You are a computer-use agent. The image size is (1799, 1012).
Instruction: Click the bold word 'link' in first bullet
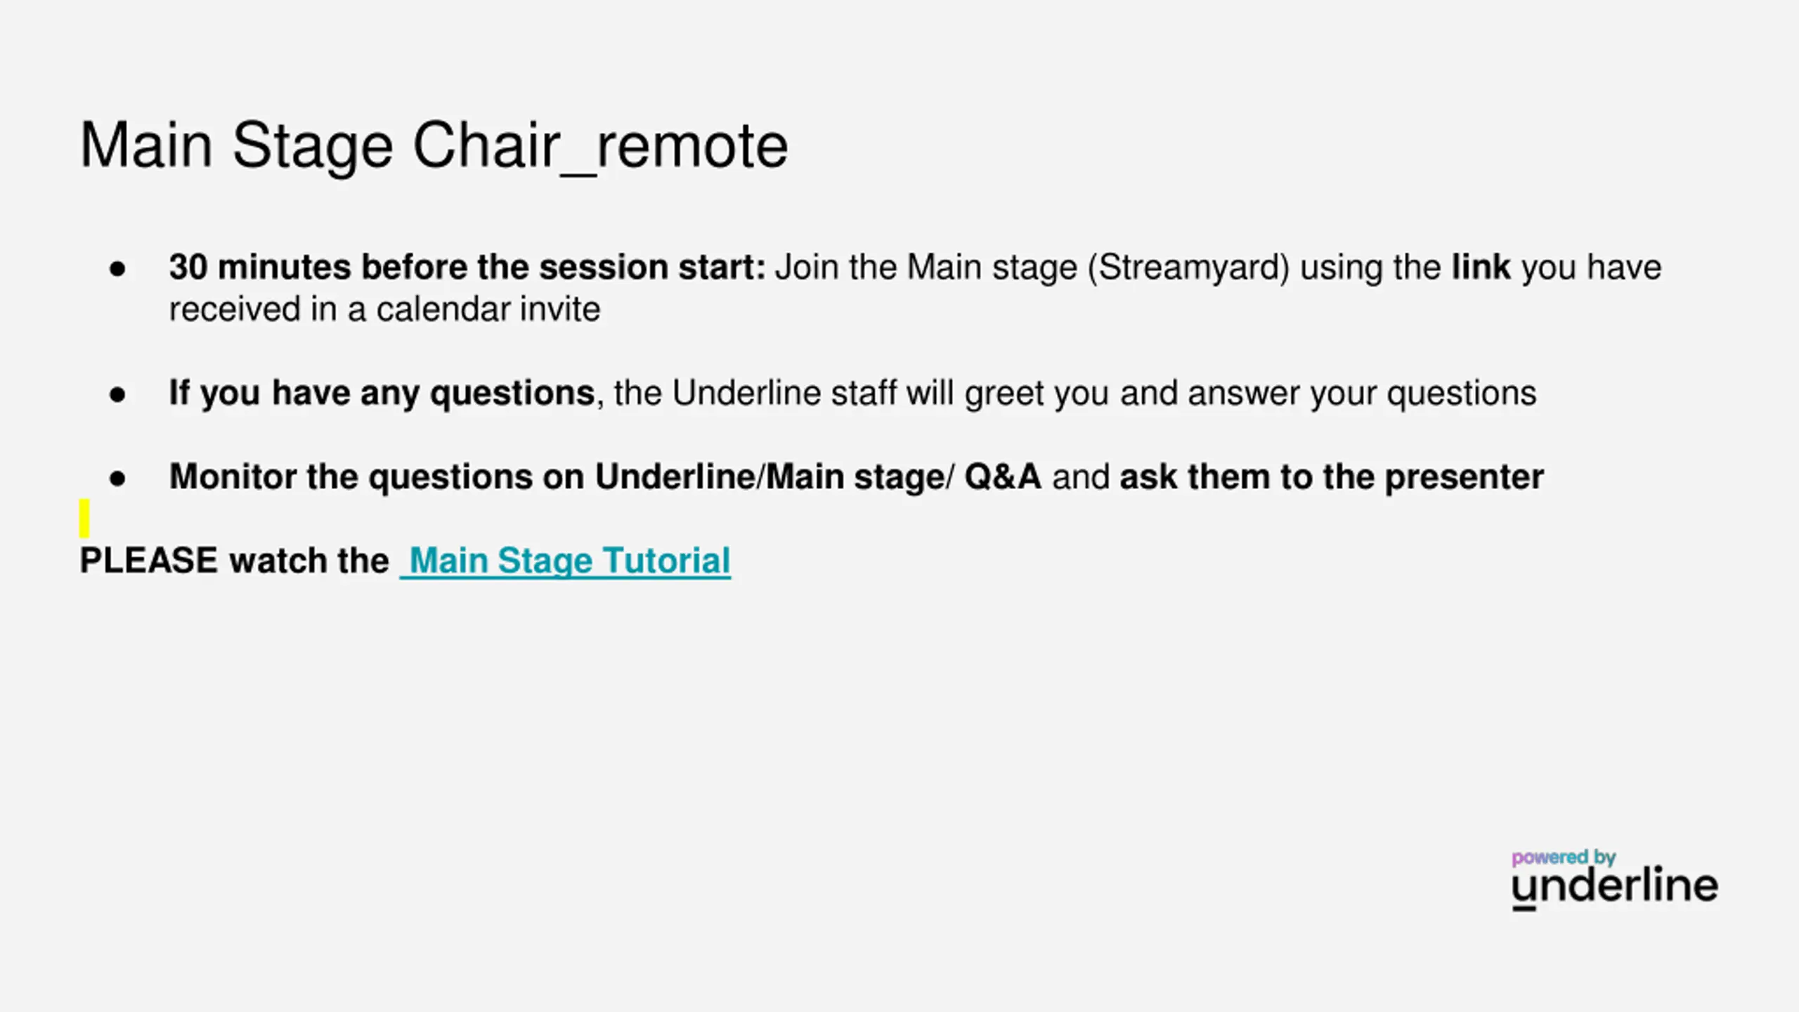pos(1481,267)
